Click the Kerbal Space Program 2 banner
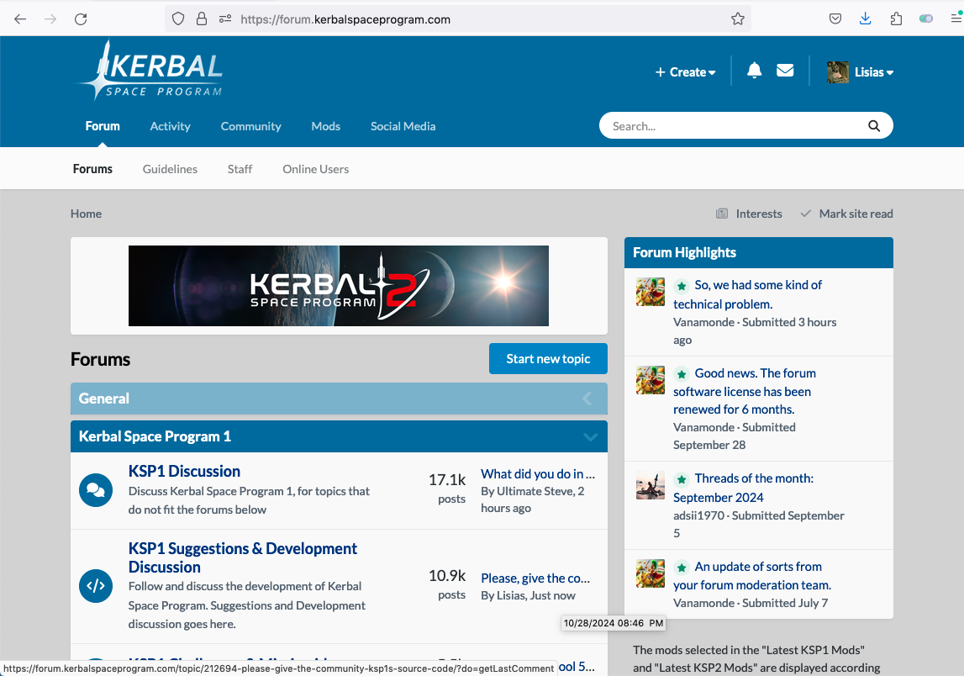Image resolution: width=964 pixels, height=676 pixels. [339, 286]
